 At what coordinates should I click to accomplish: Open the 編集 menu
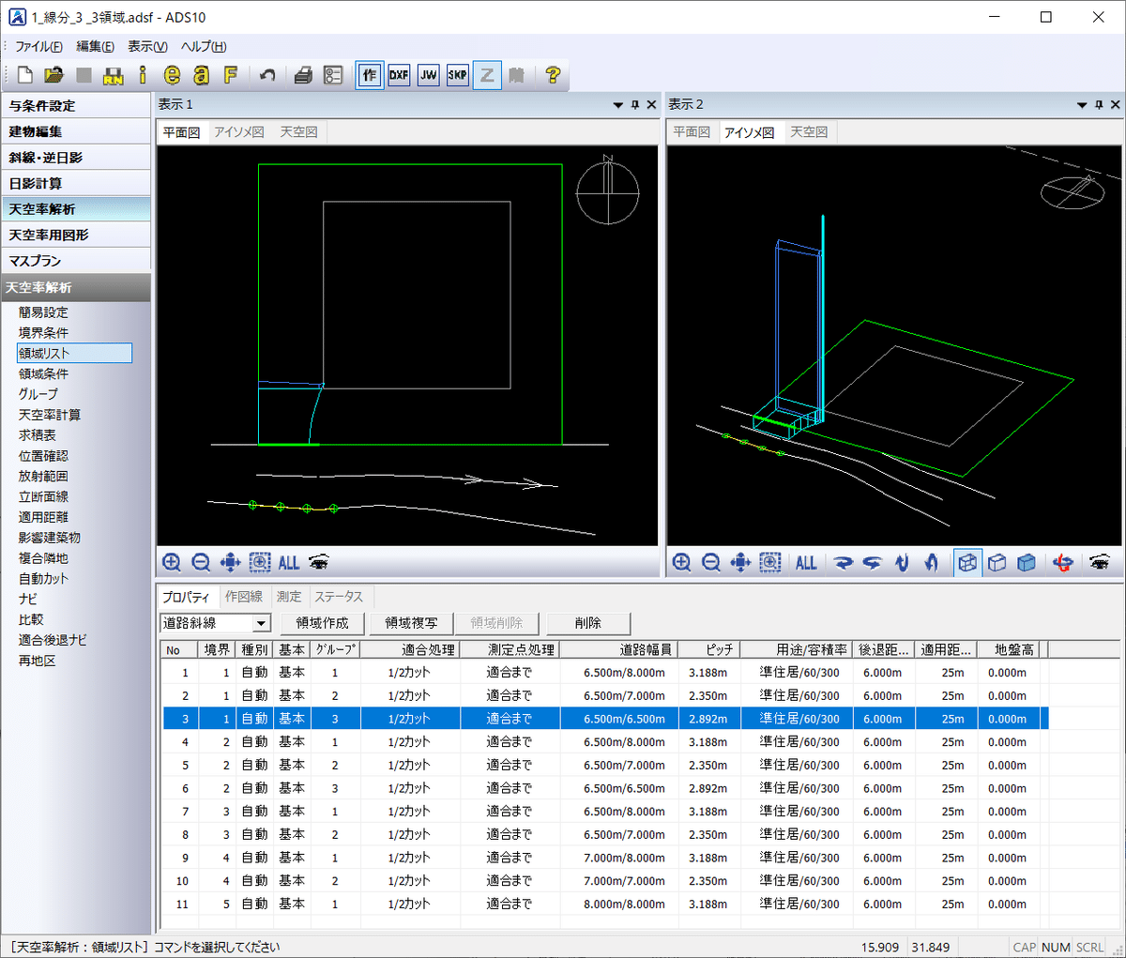click(95, 46)
